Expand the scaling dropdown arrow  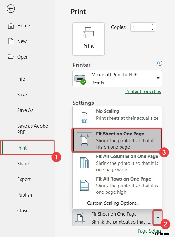158,218
